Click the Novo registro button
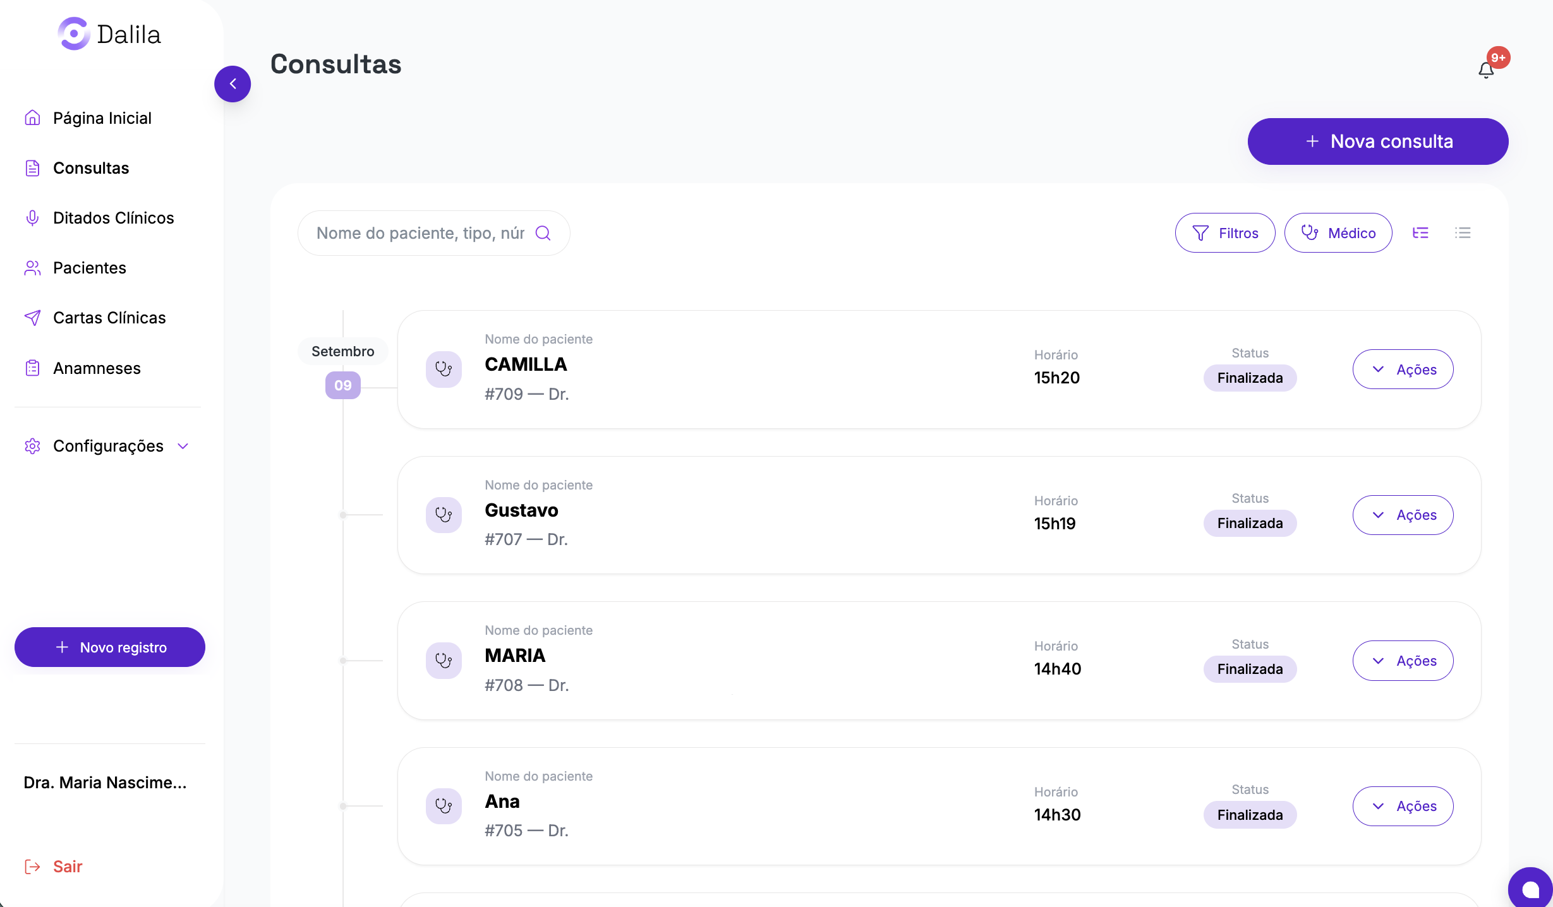The width and height of the screenshot is (1553, 907). (x=110, y=647)
